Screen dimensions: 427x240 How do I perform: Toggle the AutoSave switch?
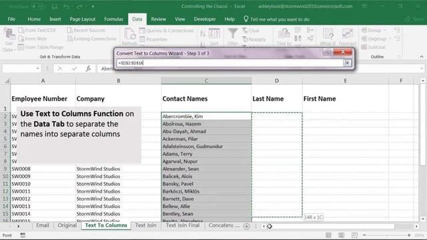(x=38, y=6)
